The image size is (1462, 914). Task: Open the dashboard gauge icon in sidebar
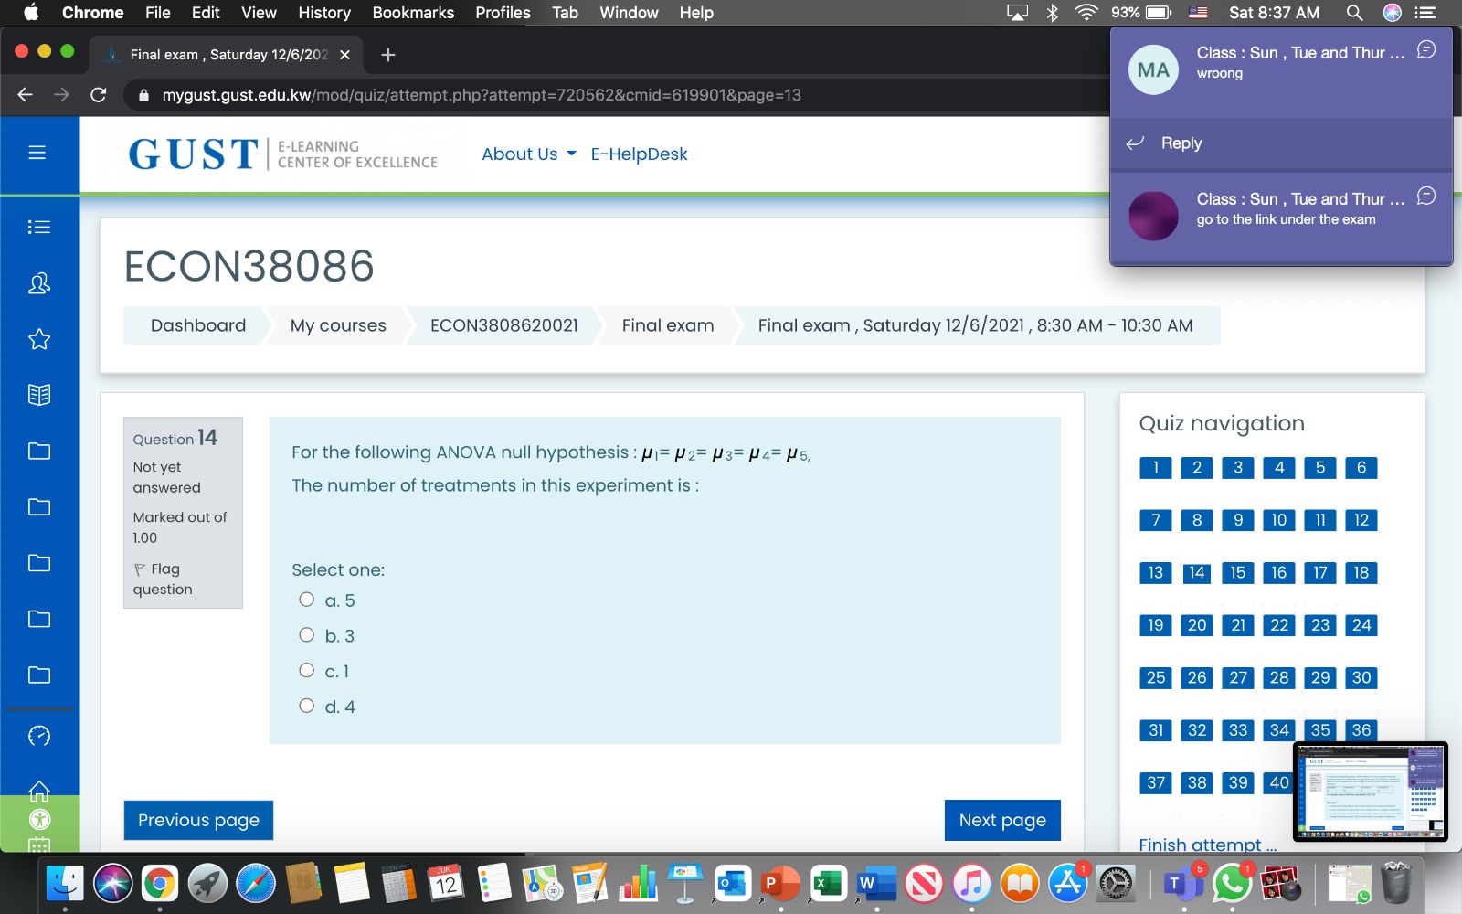pos(38,736)
